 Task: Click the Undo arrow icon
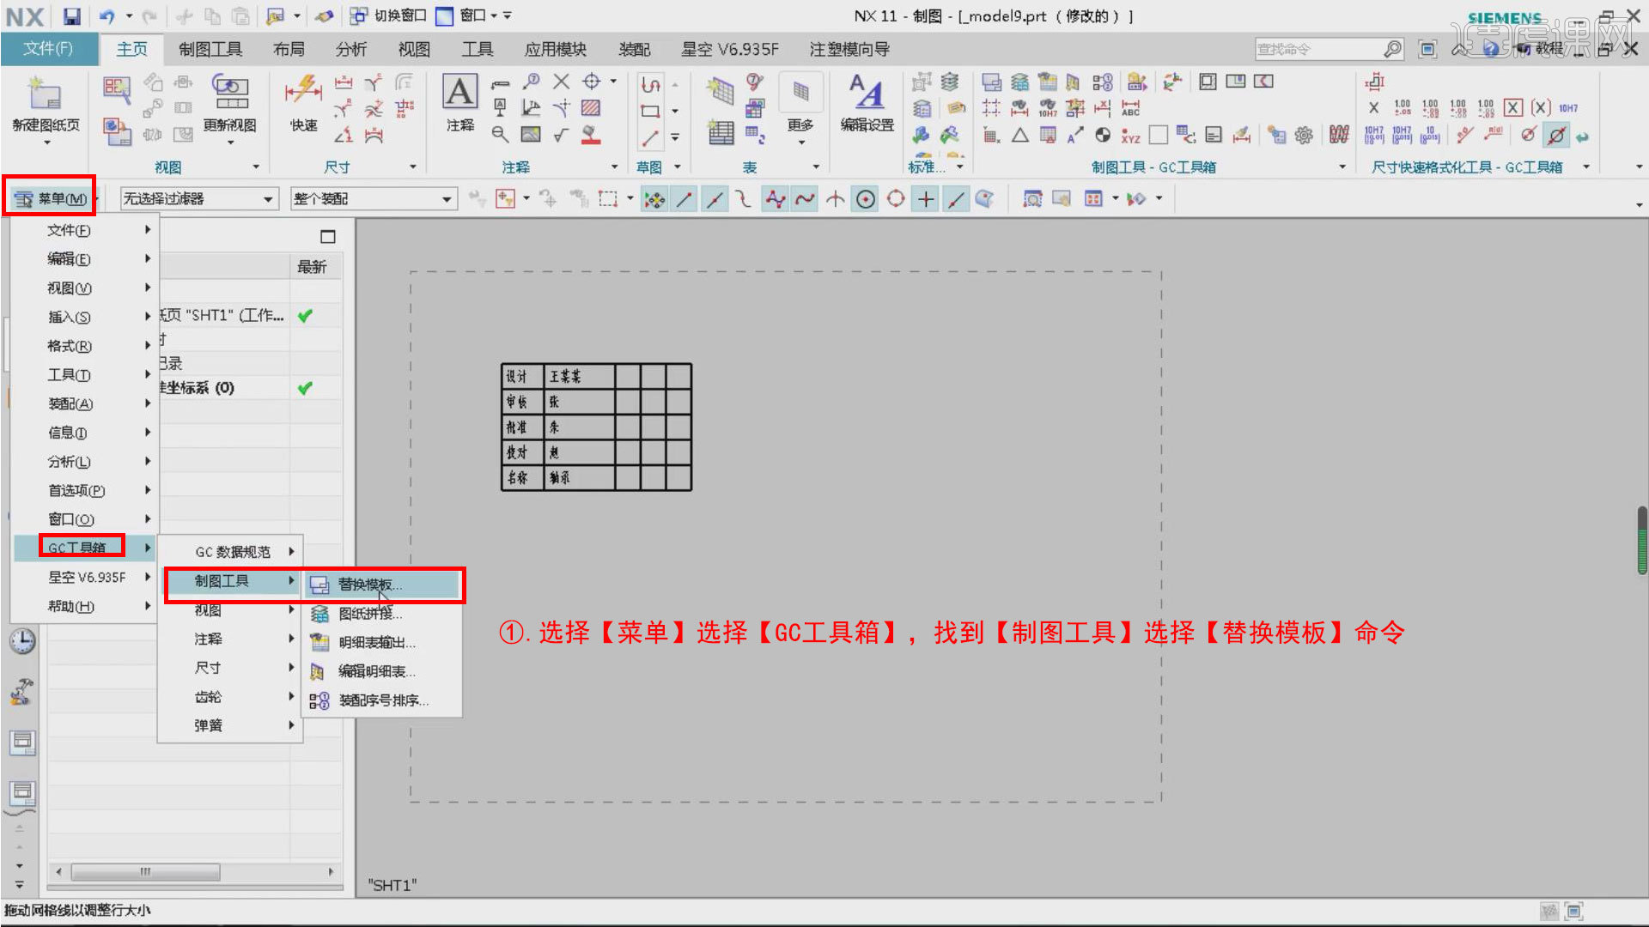[106, 15]
